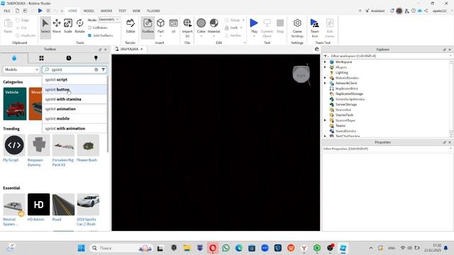Screen dimensions: 454x255
Task: Toggle the Collisions checkbox
Action: (x=90, y=28)
